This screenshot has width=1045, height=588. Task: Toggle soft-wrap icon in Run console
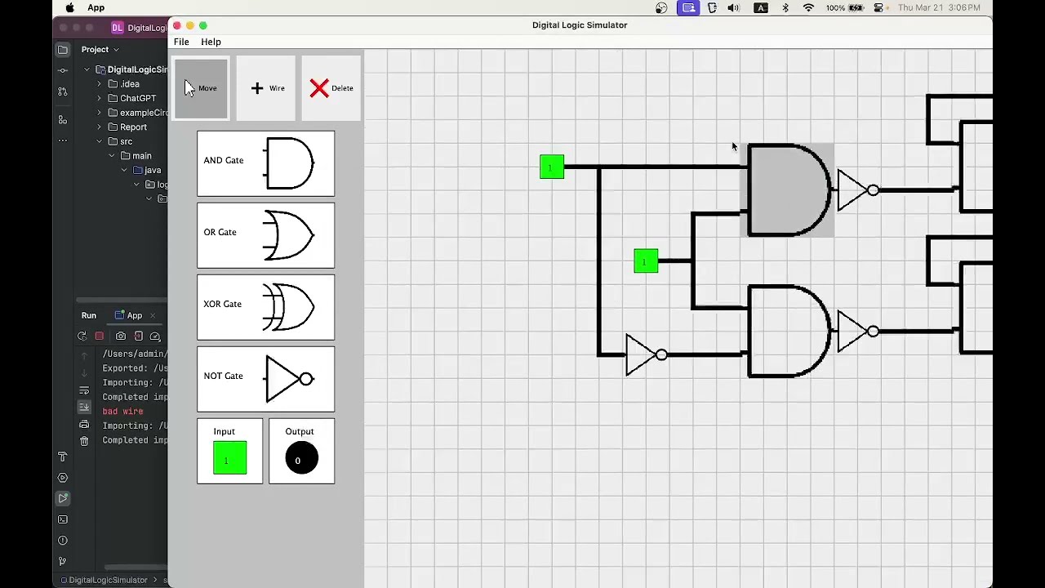click(x=84, y=390)
